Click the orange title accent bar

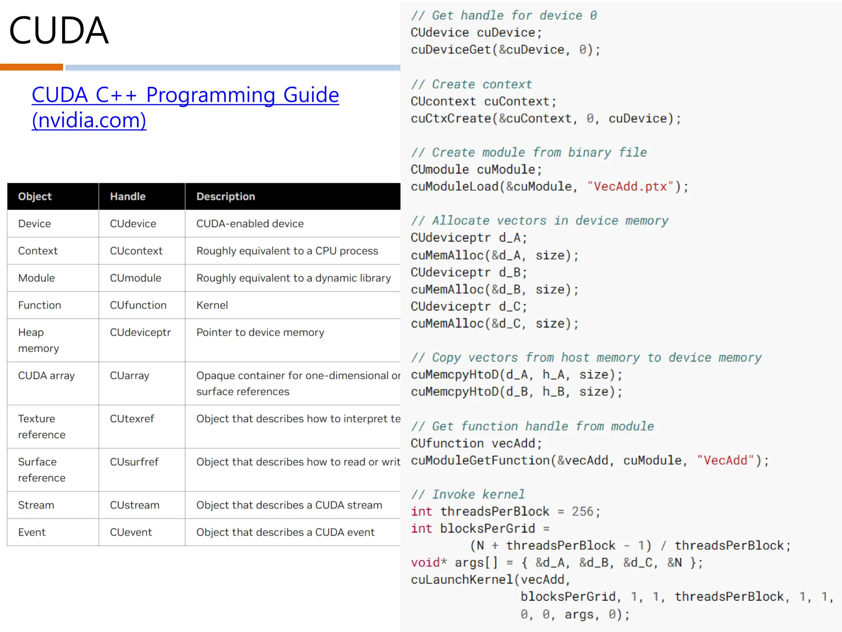[x=31, y=67]
